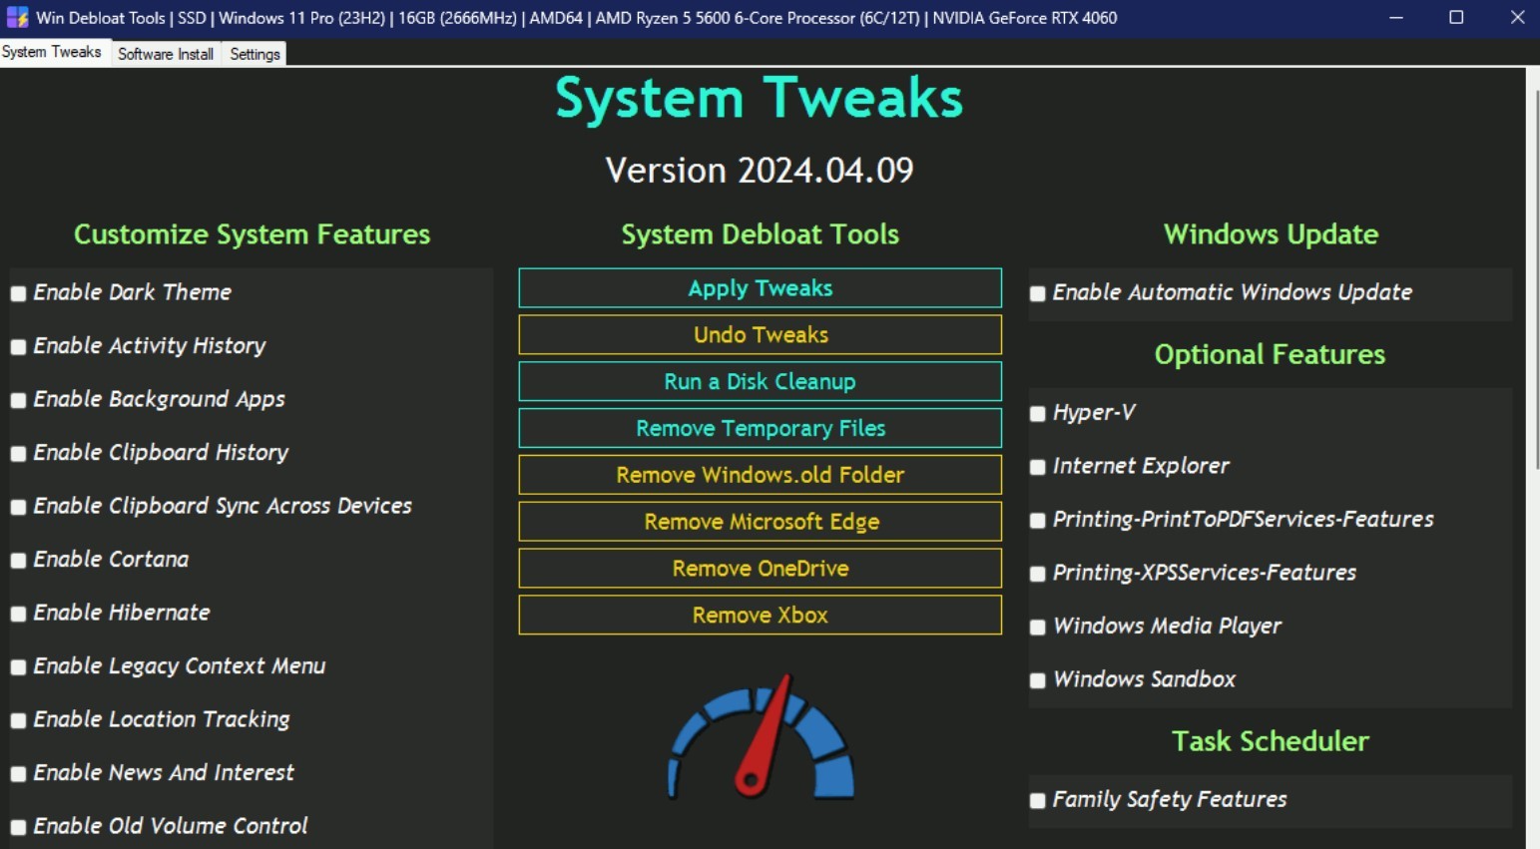Image resolution: width=1540 pixels, height=849 pixels.
Task: Toggle Enable Hibernate checkbox
Action: 18,614
